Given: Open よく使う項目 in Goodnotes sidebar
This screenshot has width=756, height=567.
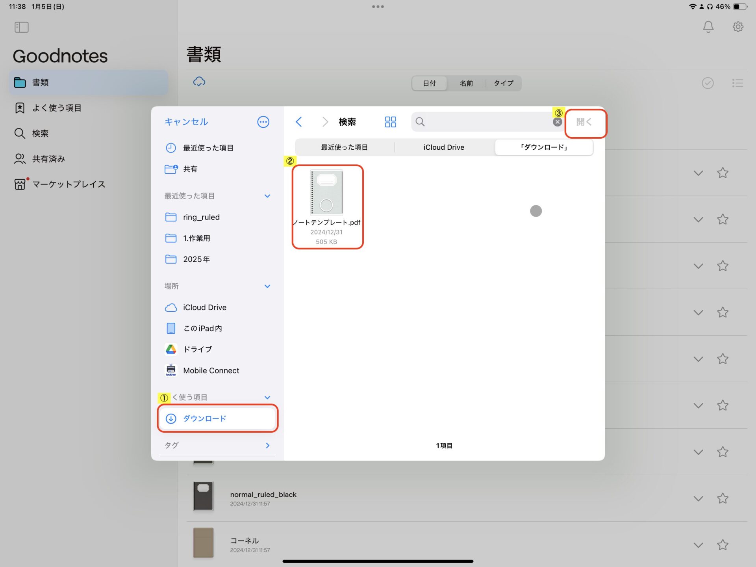Looking at the screenshot, I should point(88,108).
